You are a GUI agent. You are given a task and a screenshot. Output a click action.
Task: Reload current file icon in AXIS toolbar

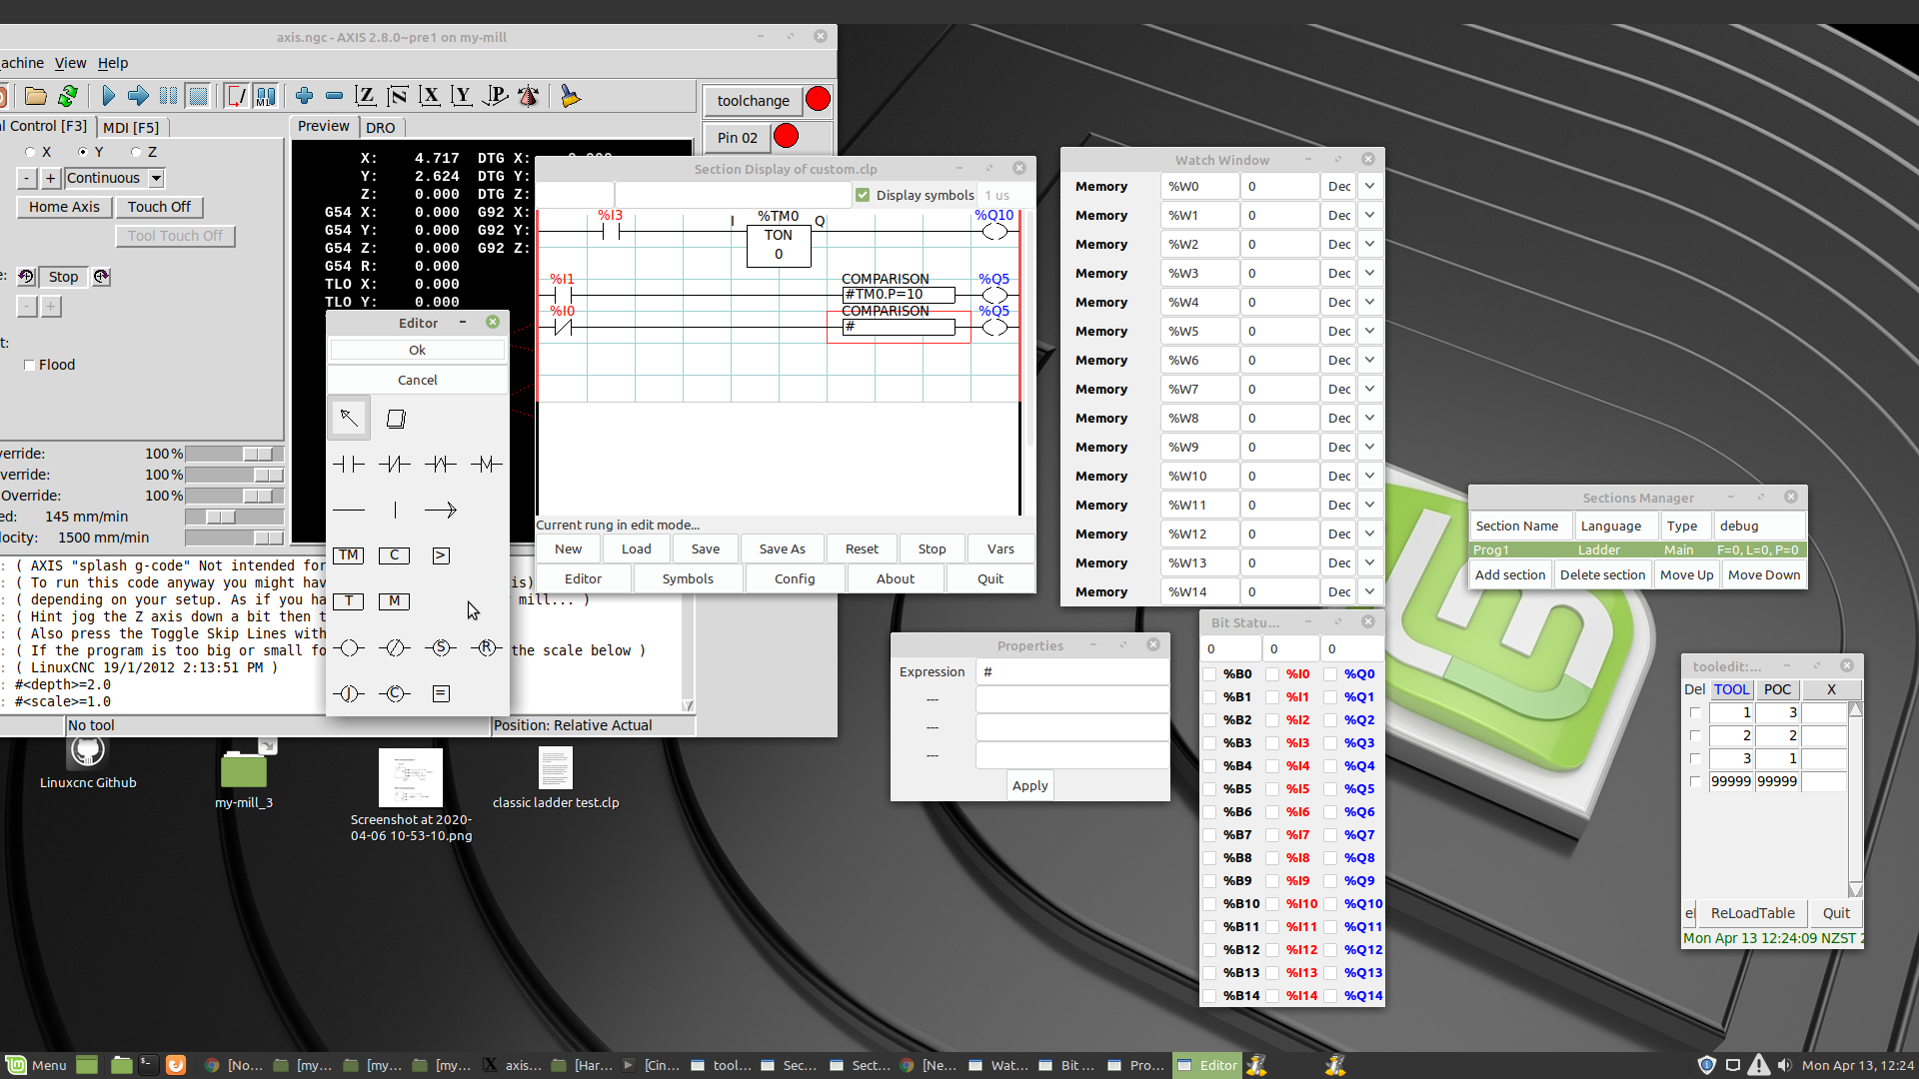click(x=68, y=96)
